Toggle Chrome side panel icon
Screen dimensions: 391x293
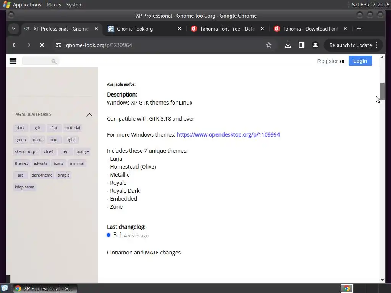click(302, 45)
